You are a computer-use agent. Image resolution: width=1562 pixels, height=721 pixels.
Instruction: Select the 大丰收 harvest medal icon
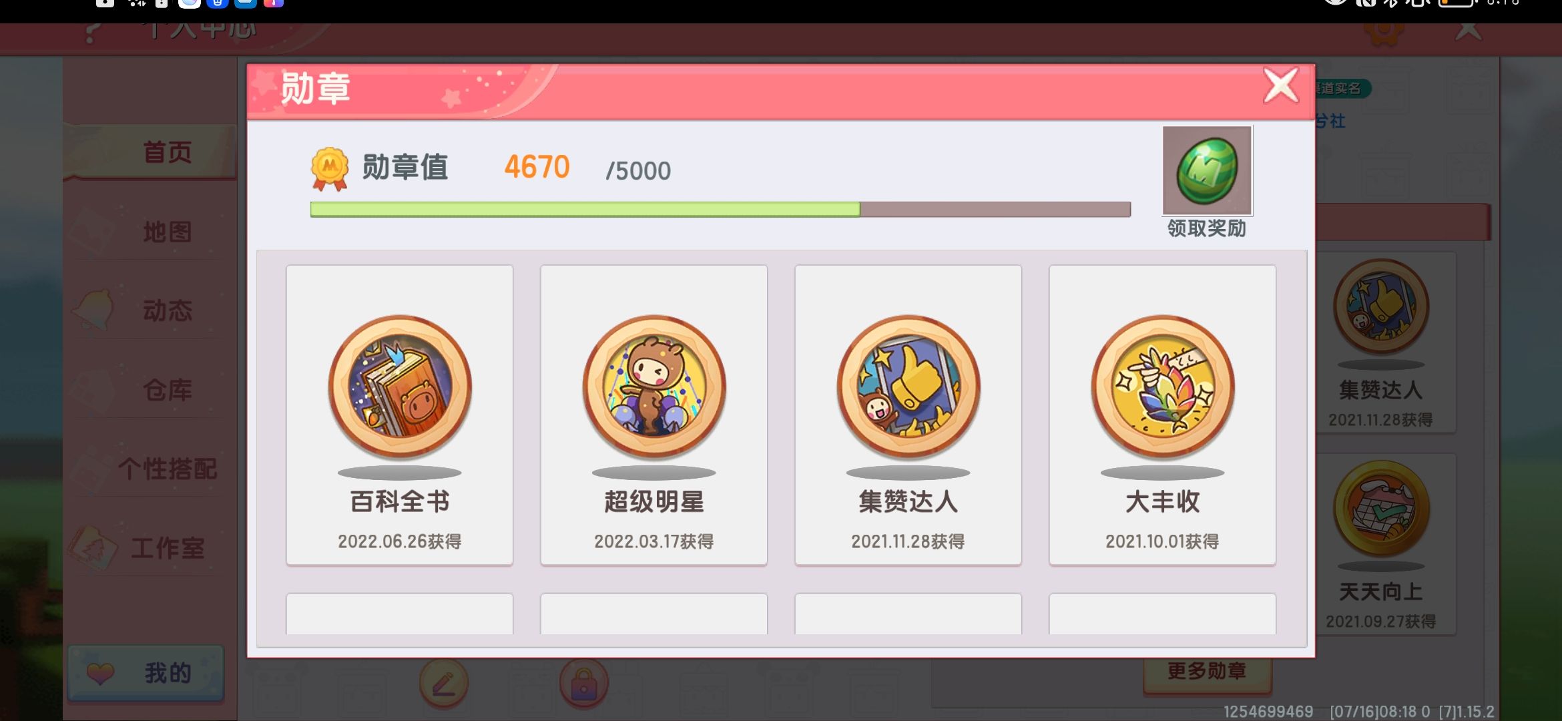[x=1163, y=387]
